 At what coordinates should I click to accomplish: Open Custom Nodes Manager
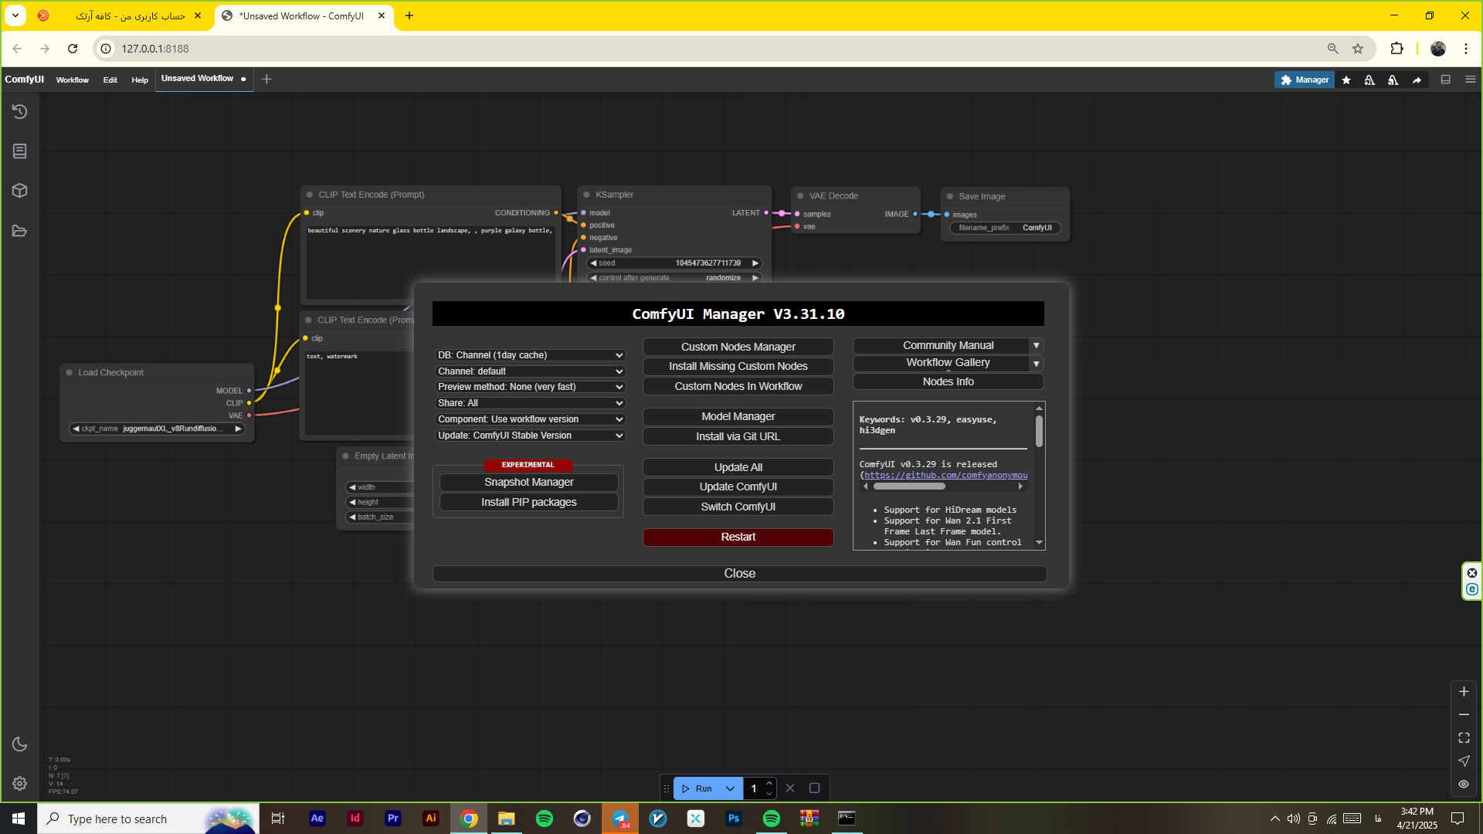pyautogui.click(x=738, y=347)
